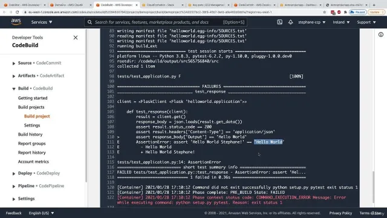
Task: Select the Build project sidebar link
Action: pos(37,116)
